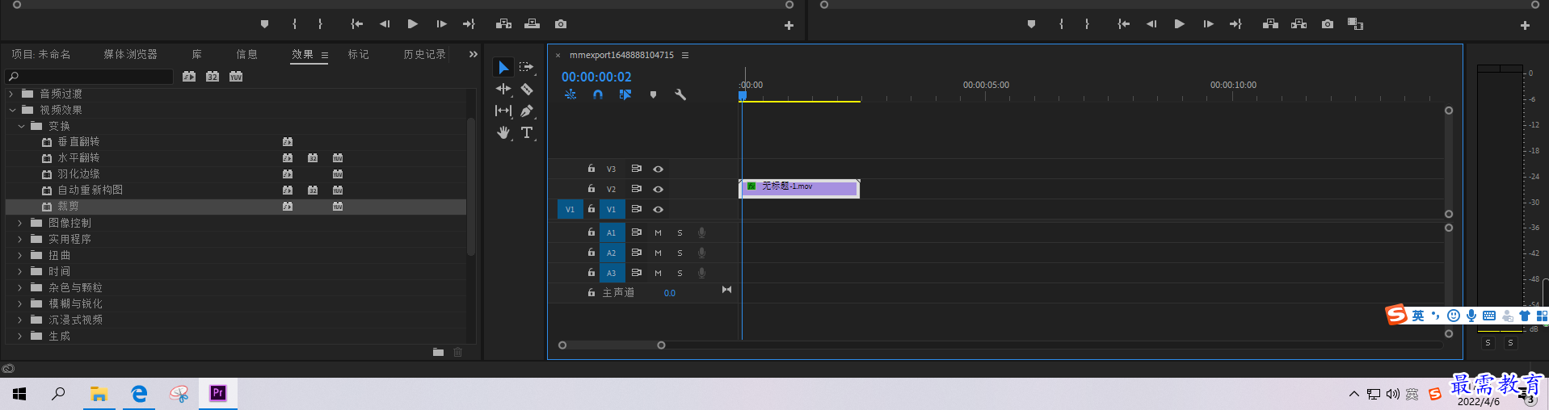Collapse 变换 folder
The width and height of the screenshot is (1549, 410).
(21, 126)
